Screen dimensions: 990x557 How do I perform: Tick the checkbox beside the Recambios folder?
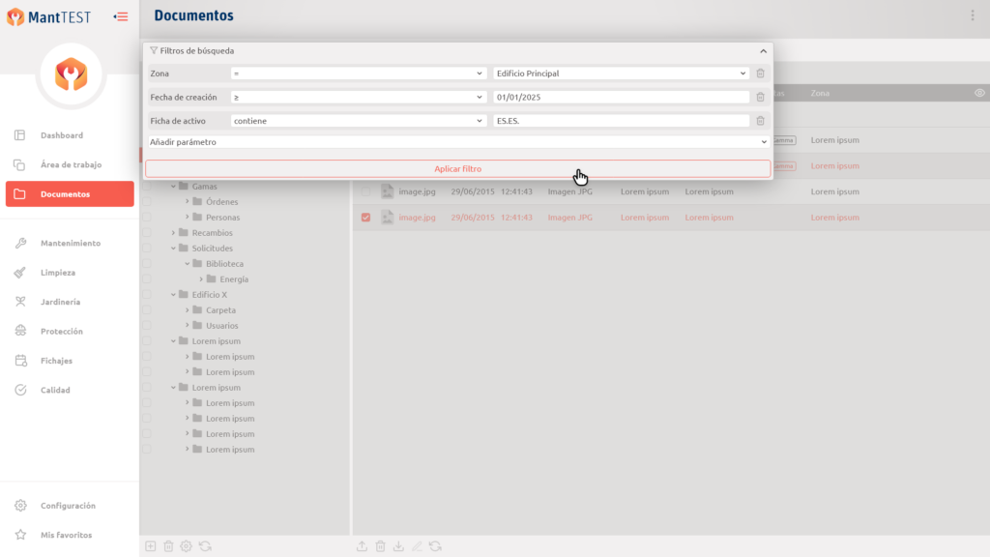(148, 233)
